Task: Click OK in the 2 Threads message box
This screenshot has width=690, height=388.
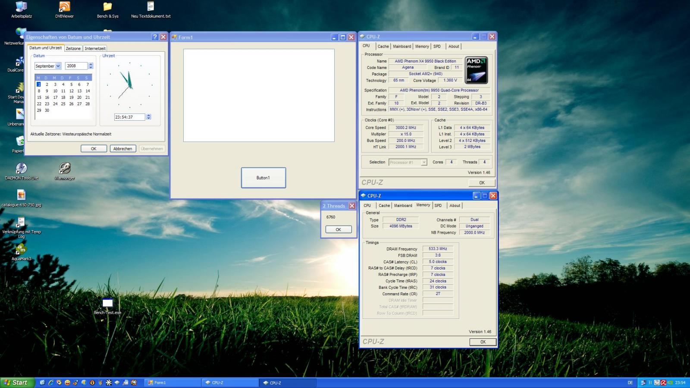Action: pos(339,229)
